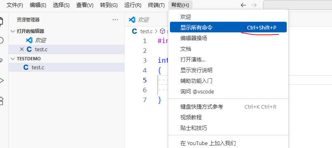The image size is (332, 148).
Task: Choose 欢迎 in the help menu
Action: (228, 17)
